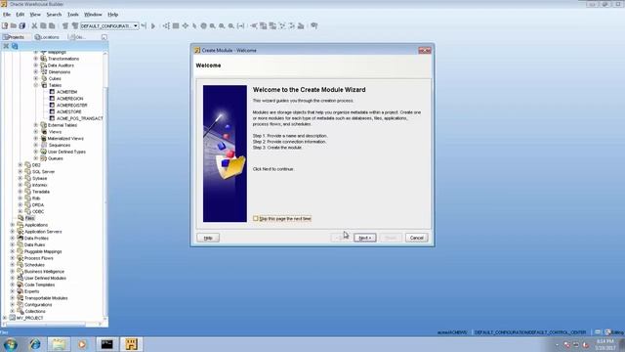Screen dimensions: 625x352
Task: Click the Views node icon
Action: pyautogui.click(x=44, y=132)
